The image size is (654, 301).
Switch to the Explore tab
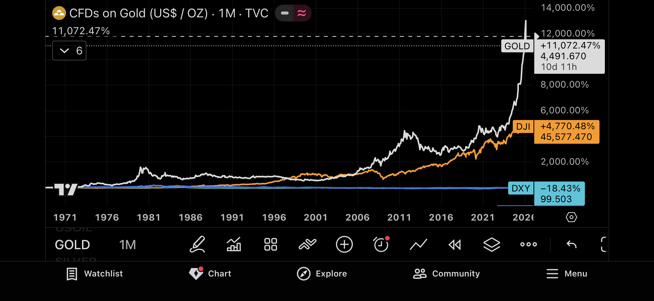tap(322, 273)
